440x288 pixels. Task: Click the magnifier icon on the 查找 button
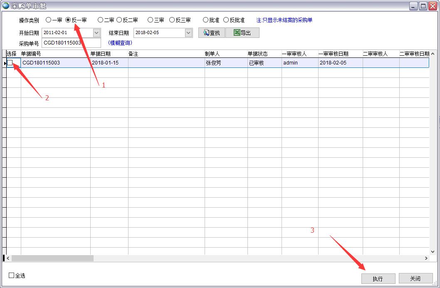205,32
